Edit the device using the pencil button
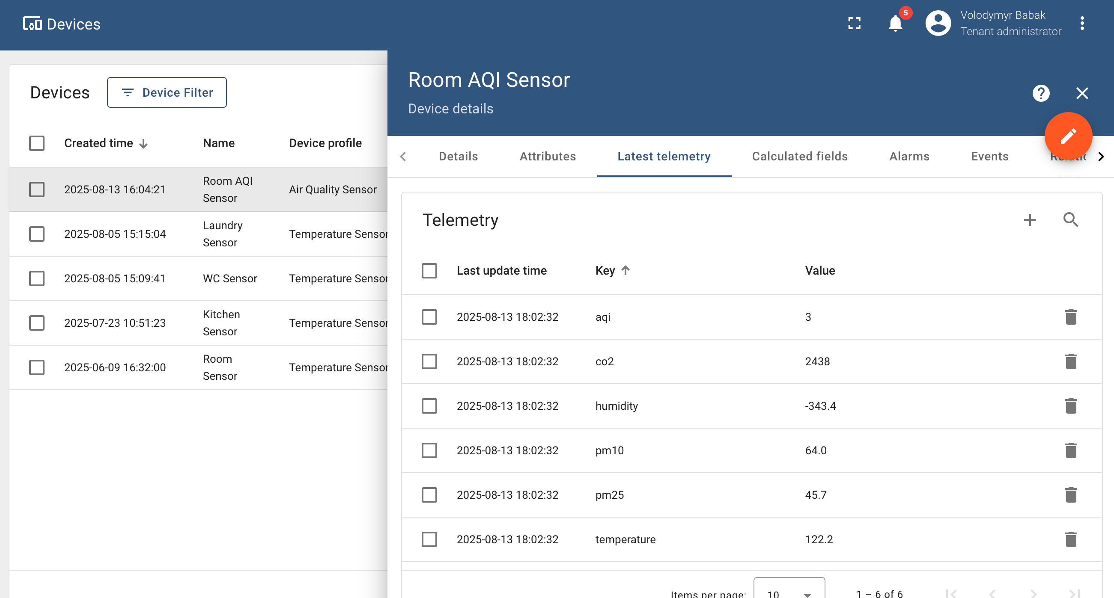 pos(1068,136)
